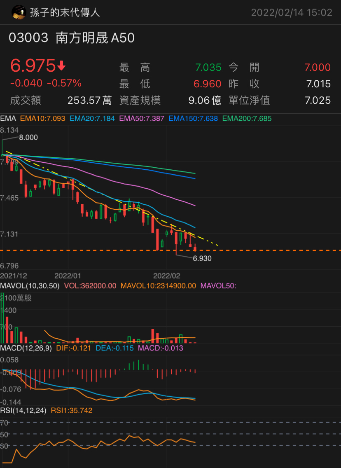
Task: Open the MAVOL(10,30,50) indicator settings
Action: [x=30, y=286]
